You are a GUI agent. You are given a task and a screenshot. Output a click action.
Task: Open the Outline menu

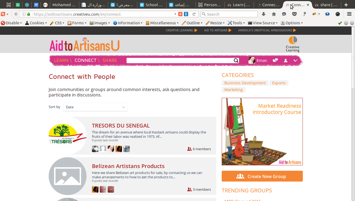click(192, 23)
